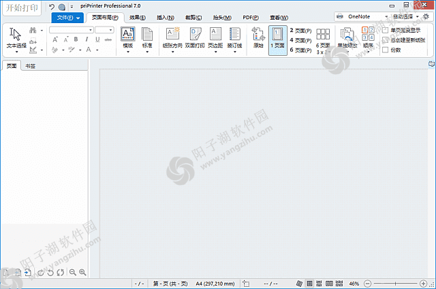
Task: Switch to the 页面布局(P) ribbon tab
Action: 105,18
